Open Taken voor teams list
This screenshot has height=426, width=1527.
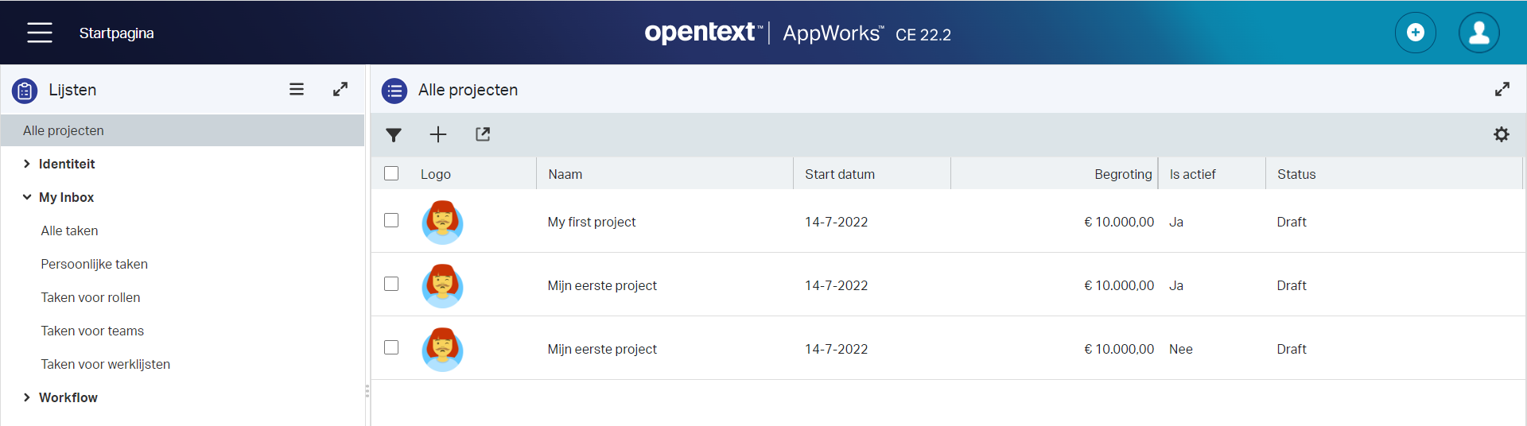[x=92, y=331]
